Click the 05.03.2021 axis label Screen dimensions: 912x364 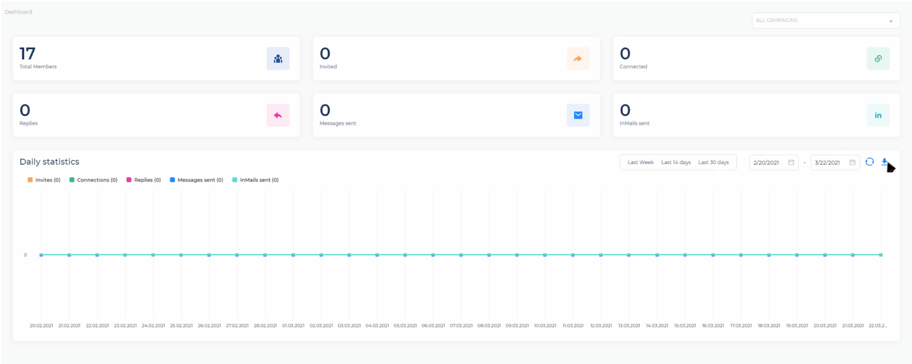(x=405, y=326)
